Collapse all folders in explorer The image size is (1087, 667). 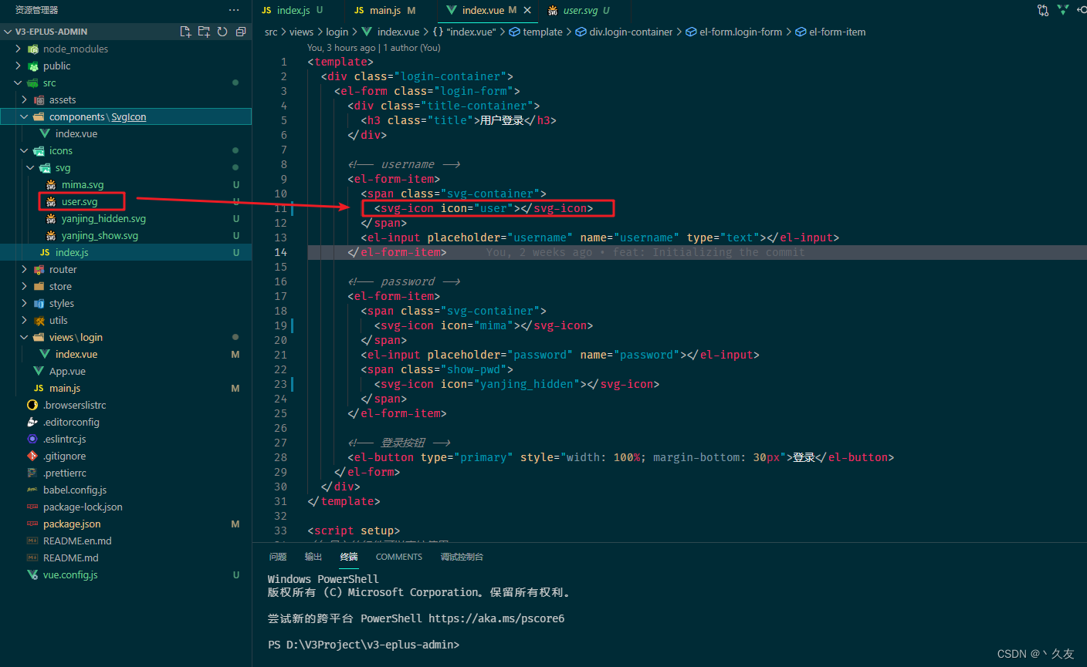241,32
